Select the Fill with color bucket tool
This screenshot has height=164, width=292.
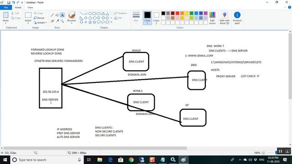[x=57, y=15]
